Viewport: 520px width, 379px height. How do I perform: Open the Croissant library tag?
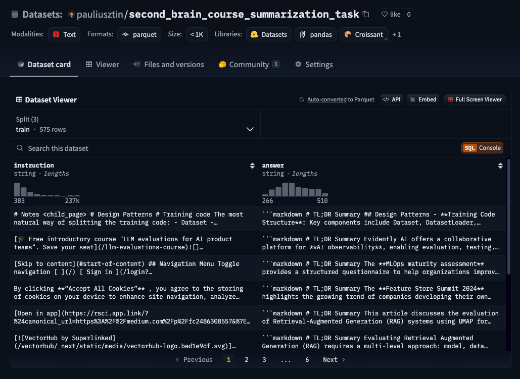(364, 34)
